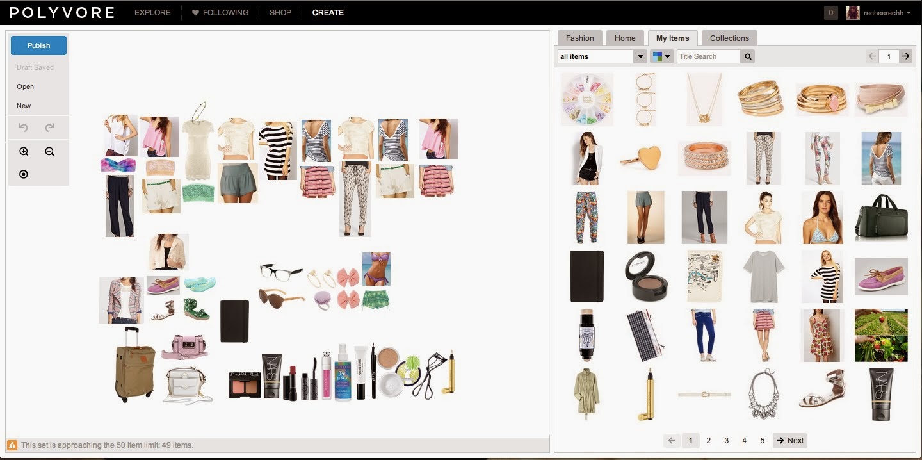Viewport: 922px width, 460px height.
Task: Click the Next page button
Action: (789, 440)
